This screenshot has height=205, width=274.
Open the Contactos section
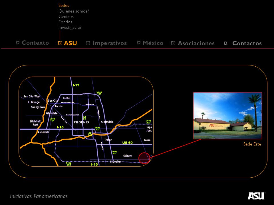coord(247,43)
